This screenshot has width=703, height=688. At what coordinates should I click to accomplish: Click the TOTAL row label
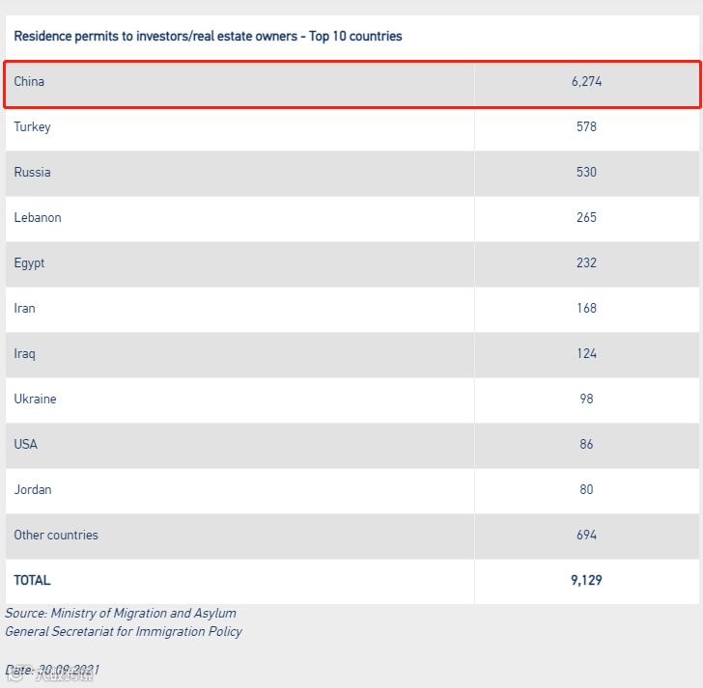click(32, 581)
